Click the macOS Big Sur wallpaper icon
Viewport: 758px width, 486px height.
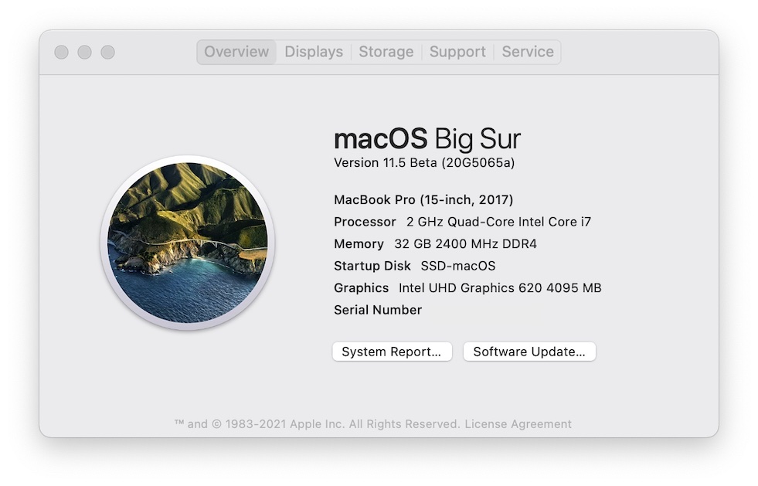click(x=188, y=243)
